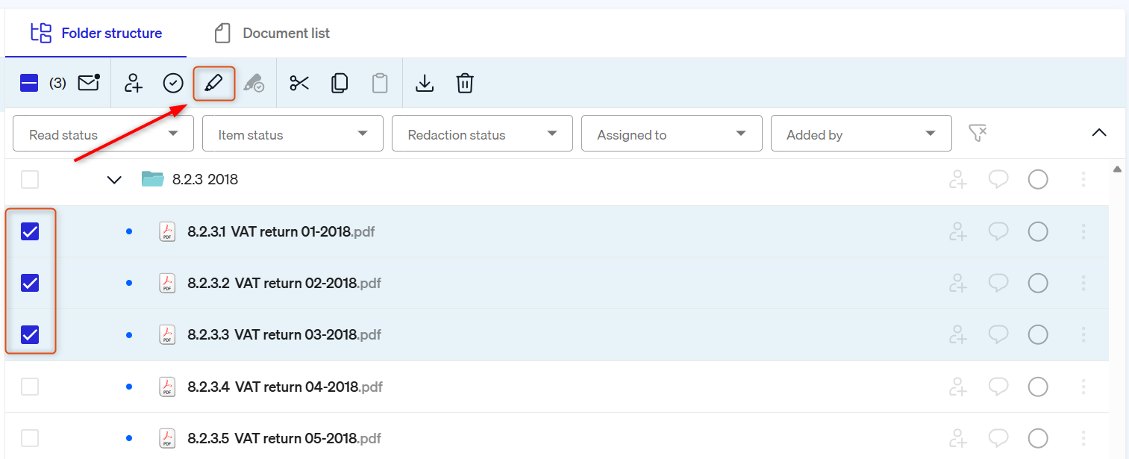Click the assign user icon in toolbar
The width and height of the screenshot is (1129, 459).
click(134, 83)
